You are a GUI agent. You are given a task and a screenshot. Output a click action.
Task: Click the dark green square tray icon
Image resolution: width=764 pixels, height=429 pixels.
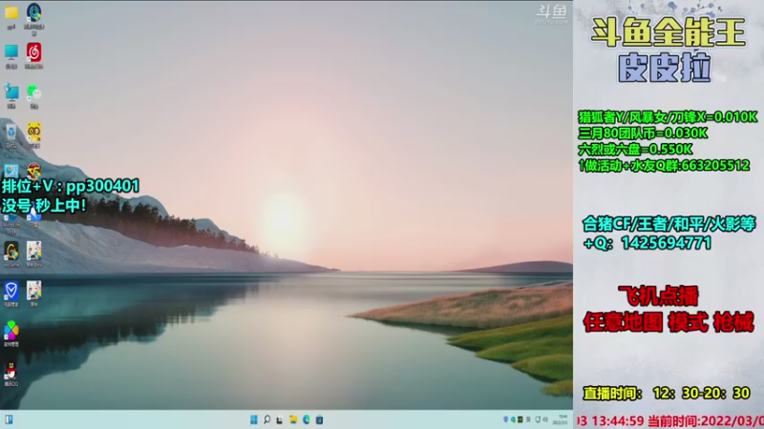[520, 419]
